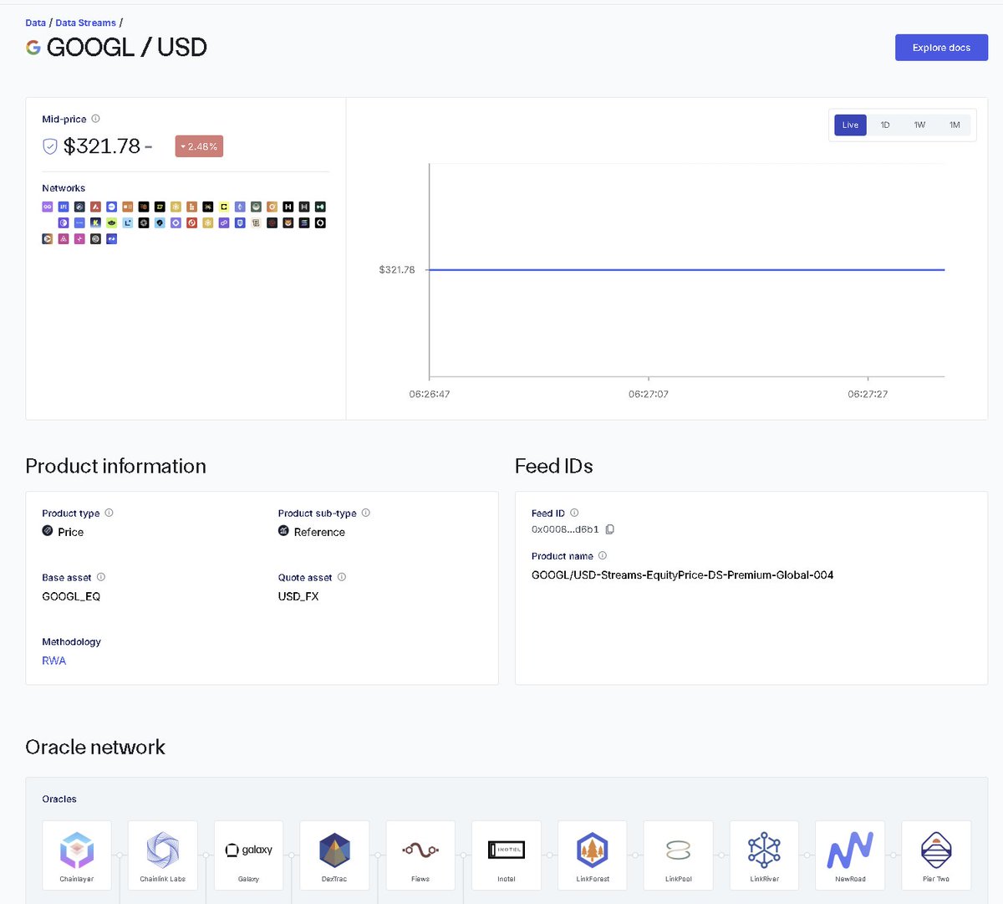Open the NewRoad oracle card
The image size is (1003, 904).
(850, 855)
